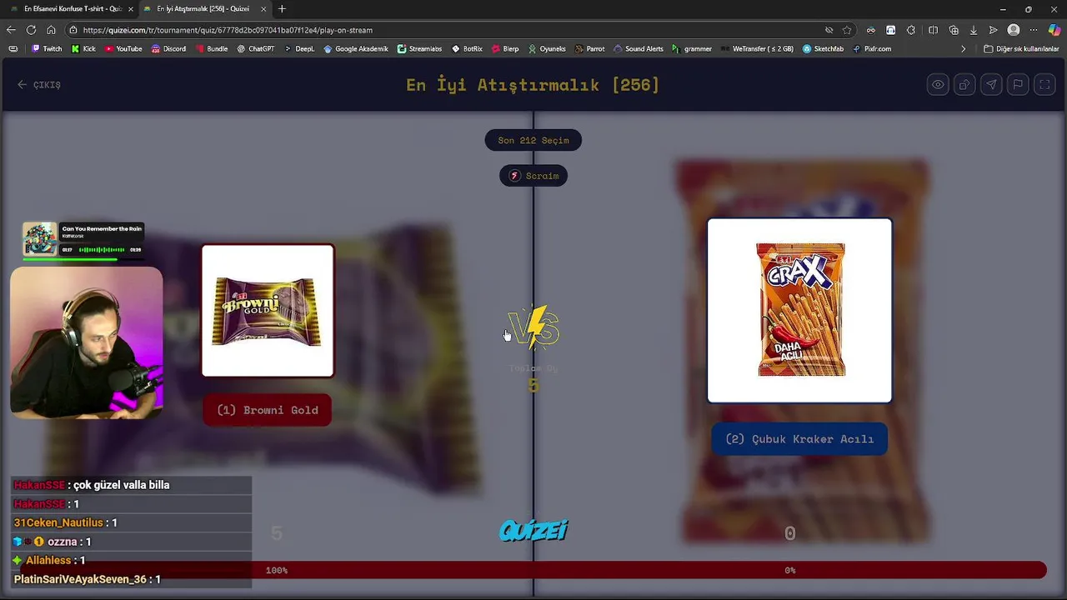Add page to favorites with star icon
The image size is (1067, 600).
(x=847, y=30)
